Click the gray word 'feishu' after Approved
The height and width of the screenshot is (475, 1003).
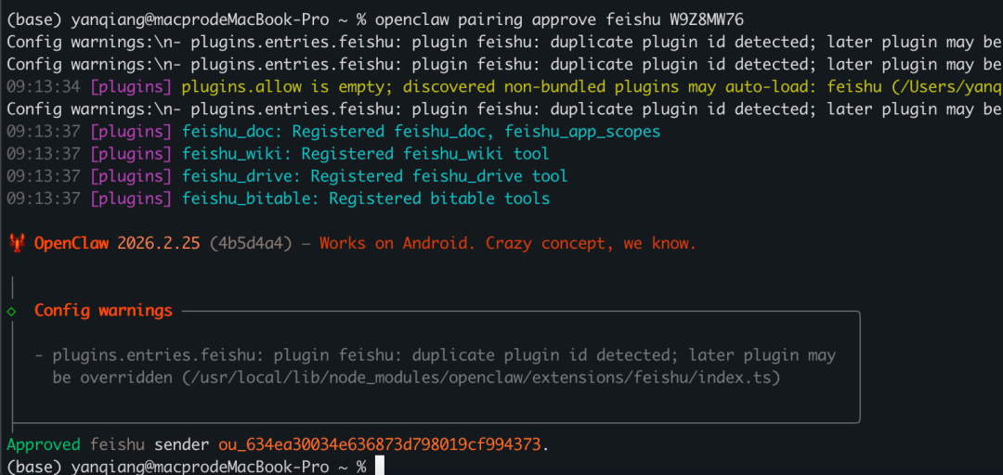[117, 444]
